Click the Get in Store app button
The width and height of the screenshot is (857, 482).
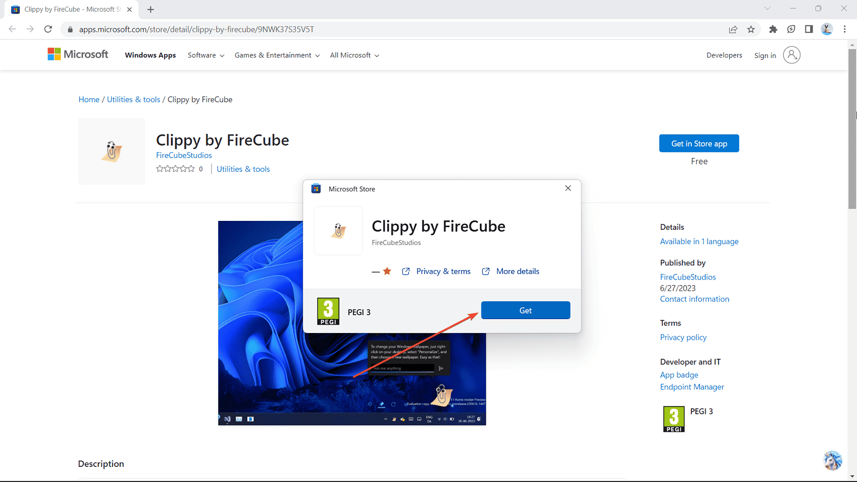pos(699,143)
